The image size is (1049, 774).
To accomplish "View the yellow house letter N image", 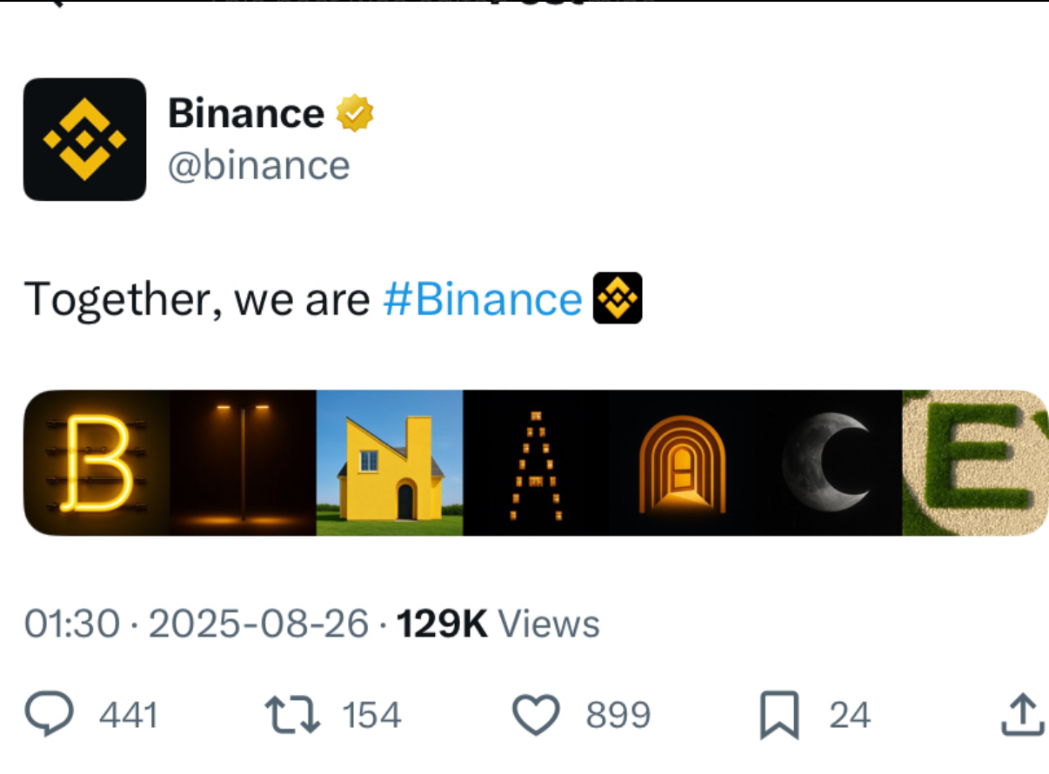I will coord(390,463).
